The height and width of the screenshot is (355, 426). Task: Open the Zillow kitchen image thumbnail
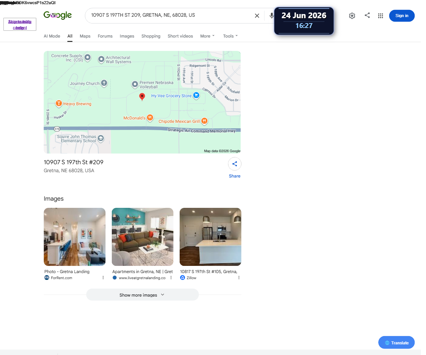pos(210,237)
